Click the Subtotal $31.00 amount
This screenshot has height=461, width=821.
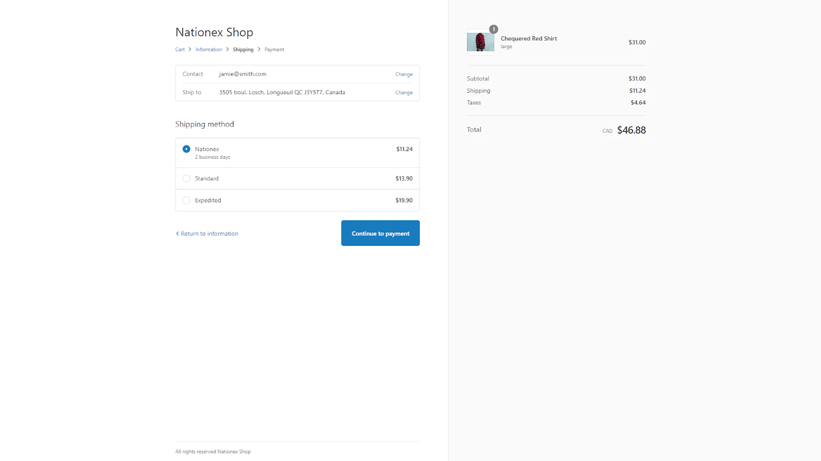tap(637, 79)
